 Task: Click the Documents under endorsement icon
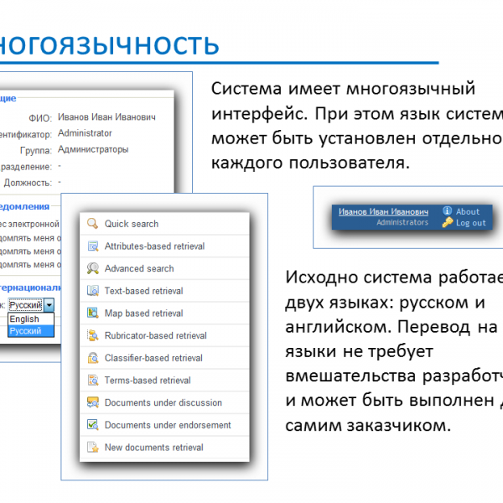[92, 425]
